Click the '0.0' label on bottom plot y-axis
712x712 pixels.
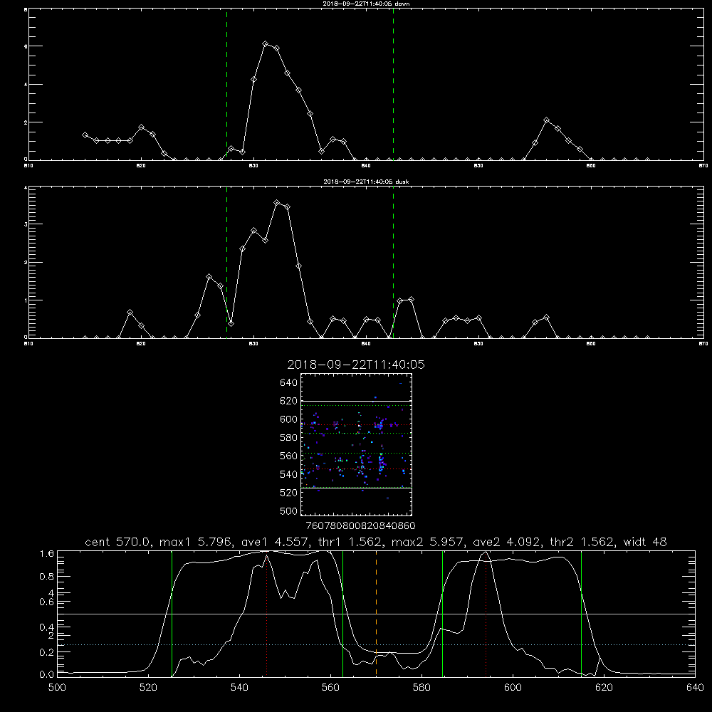(47, 674)
